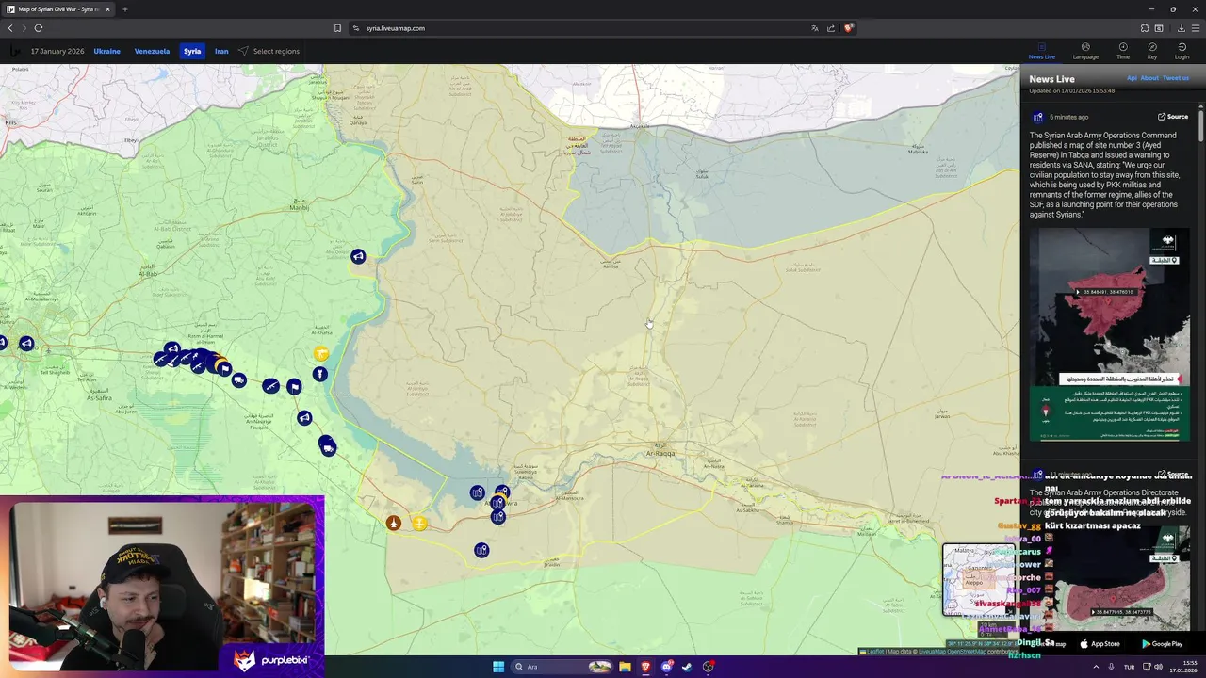Click the Login icon
The width and height of the screenshot is (1206, 678).
click(x=1182, y=51)
